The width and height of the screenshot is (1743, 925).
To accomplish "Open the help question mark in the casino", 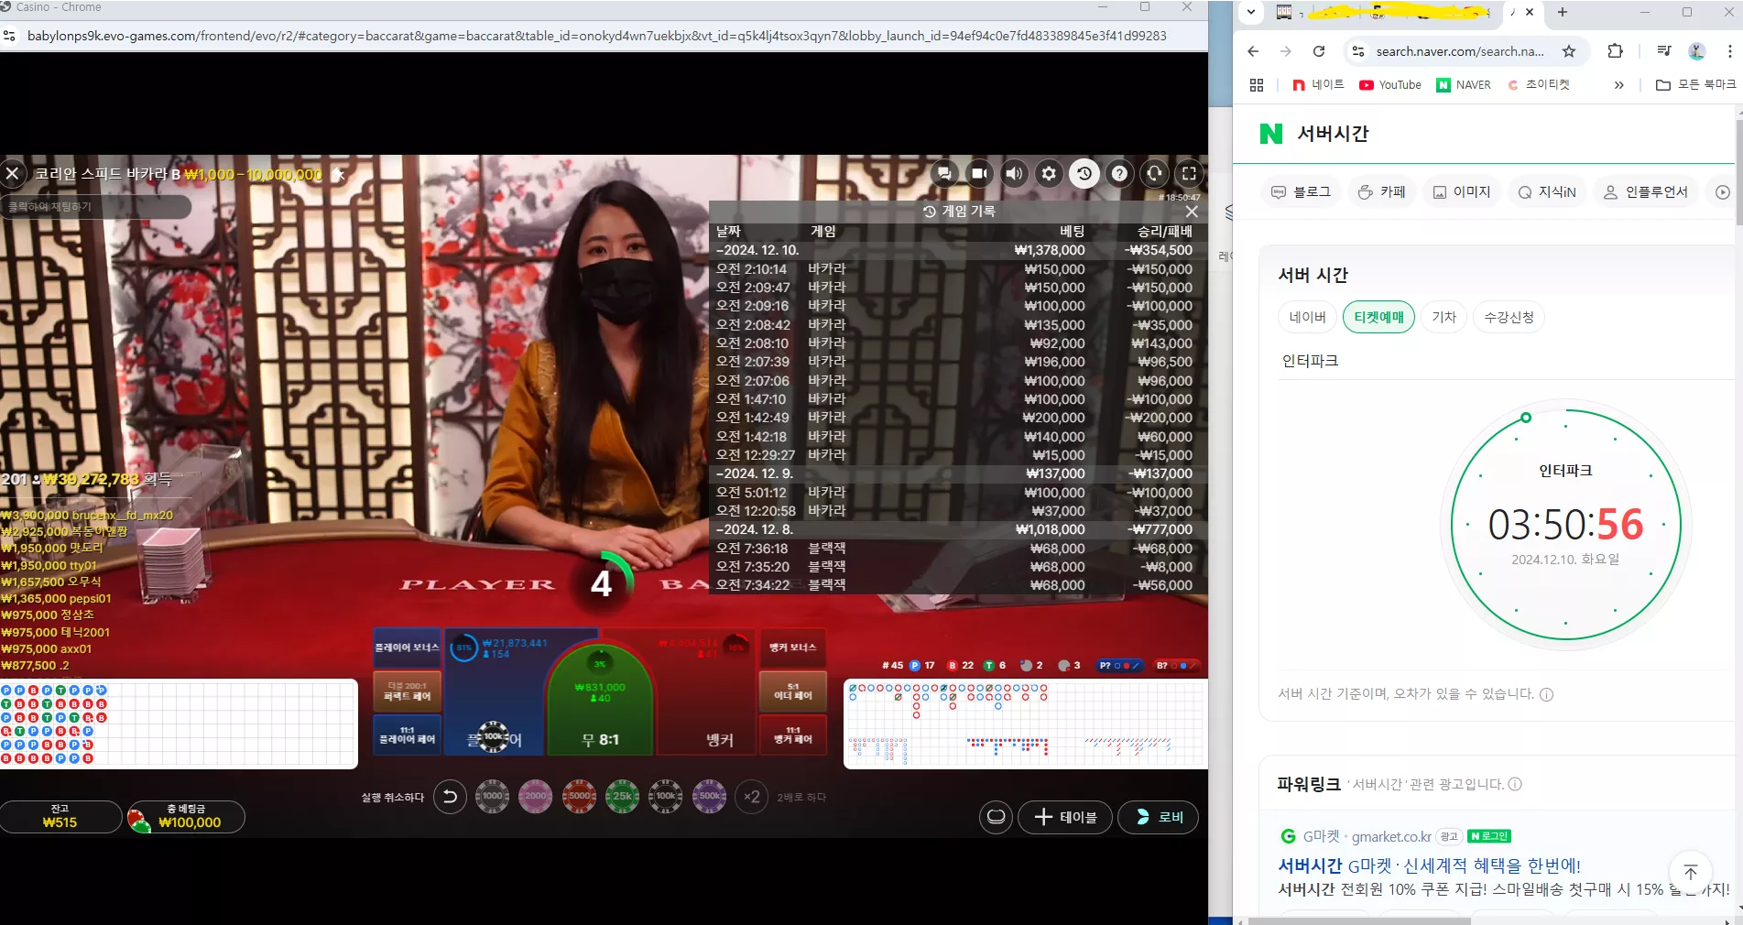I will click(1119, 173).
